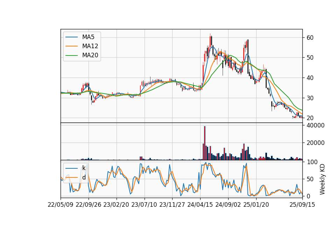The image size is (336, 241).
Task: Click the 25/09/15 date tick label
Action: click(302, 205)
